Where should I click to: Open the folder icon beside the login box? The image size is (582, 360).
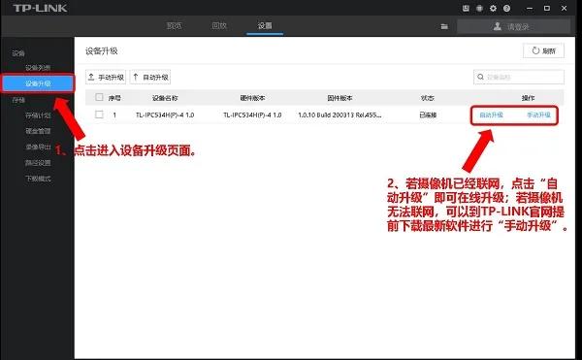pyautogui.click(x=444, y=26)
